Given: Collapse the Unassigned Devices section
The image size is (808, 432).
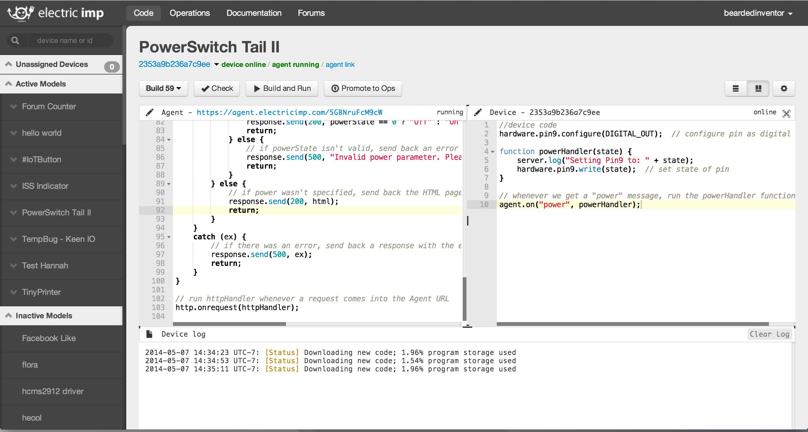Looking at the screenshot, I should point(9,64).
